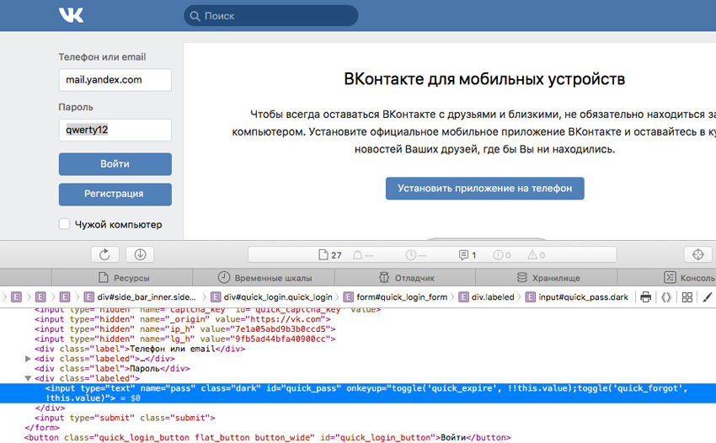716x443 pixels.
Task: Click the transfer size weight icon in dashboard
Action: click(x=357, y=255)
